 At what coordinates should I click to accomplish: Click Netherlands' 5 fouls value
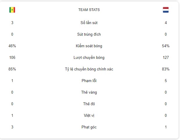166,81
